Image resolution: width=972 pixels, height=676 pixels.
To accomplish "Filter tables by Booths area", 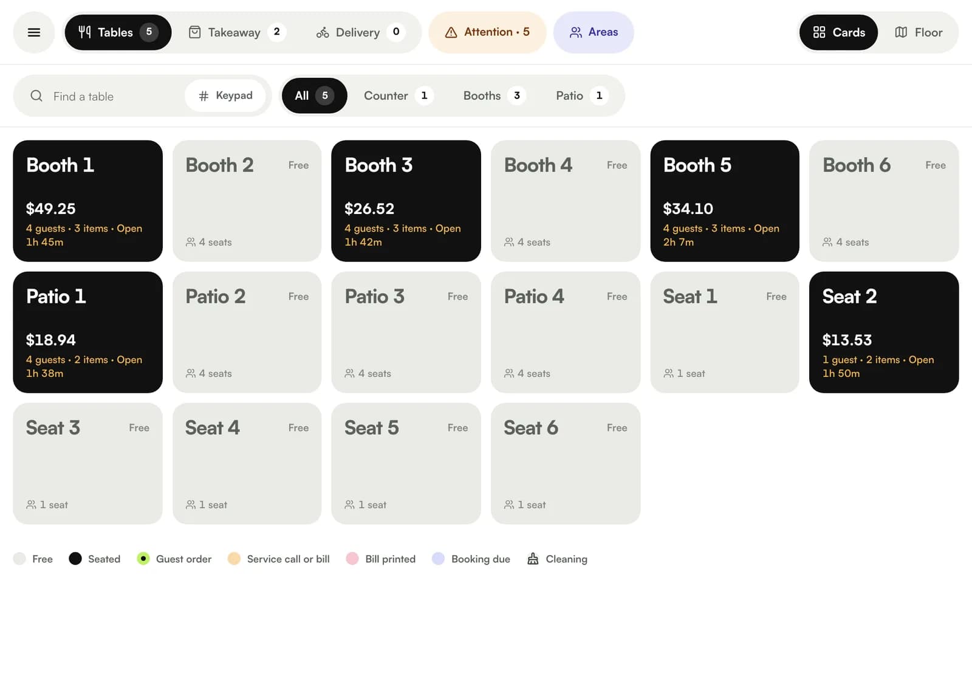I will click(494, 95).
